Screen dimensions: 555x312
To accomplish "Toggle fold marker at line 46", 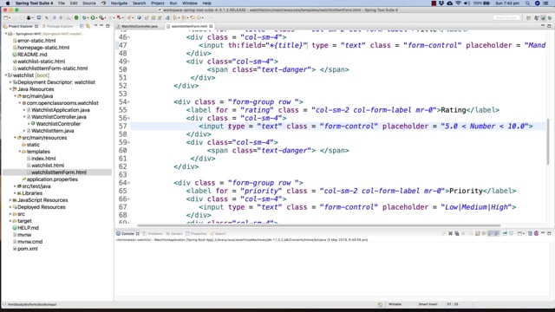I will coord(129,37).
